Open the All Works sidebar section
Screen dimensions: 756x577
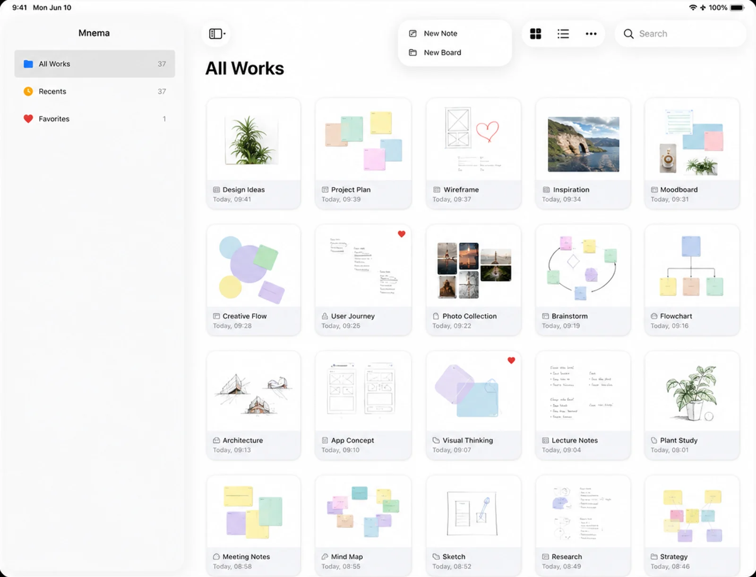pyautogui.click(x=94, y=64)
